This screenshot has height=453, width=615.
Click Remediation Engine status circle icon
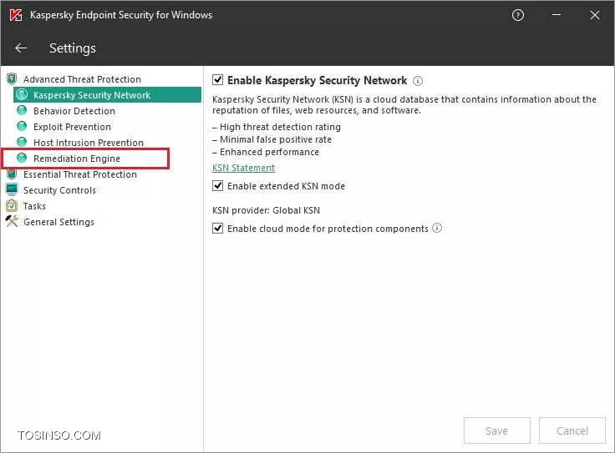coord(22,159)
